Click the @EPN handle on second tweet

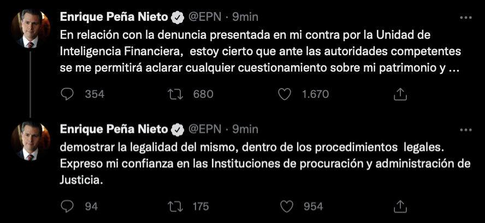tap(205, 130)
